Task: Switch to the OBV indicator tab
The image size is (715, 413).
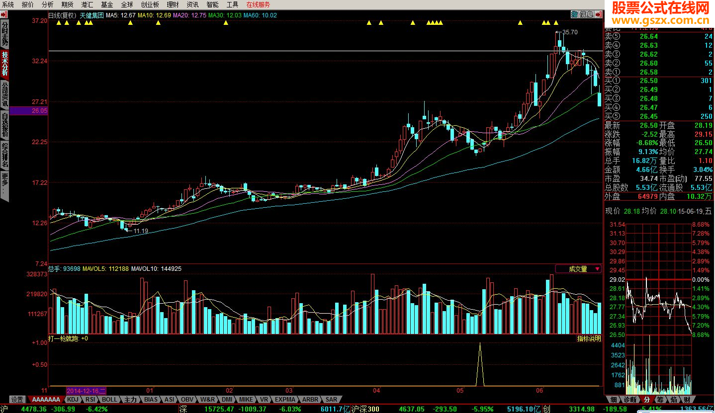Action: click(x=187, y=400)
